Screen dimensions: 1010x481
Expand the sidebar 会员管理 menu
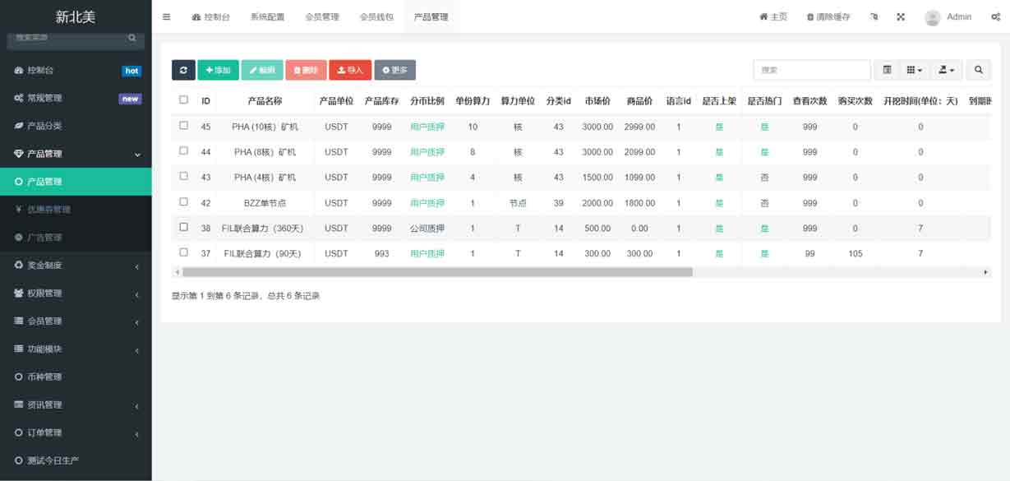point(76,321)
